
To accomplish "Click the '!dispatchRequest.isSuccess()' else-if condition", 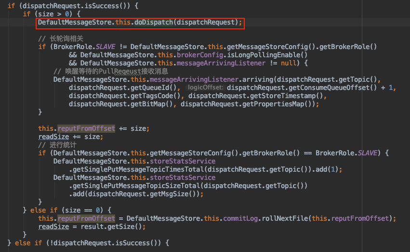I will pos(104,243).
